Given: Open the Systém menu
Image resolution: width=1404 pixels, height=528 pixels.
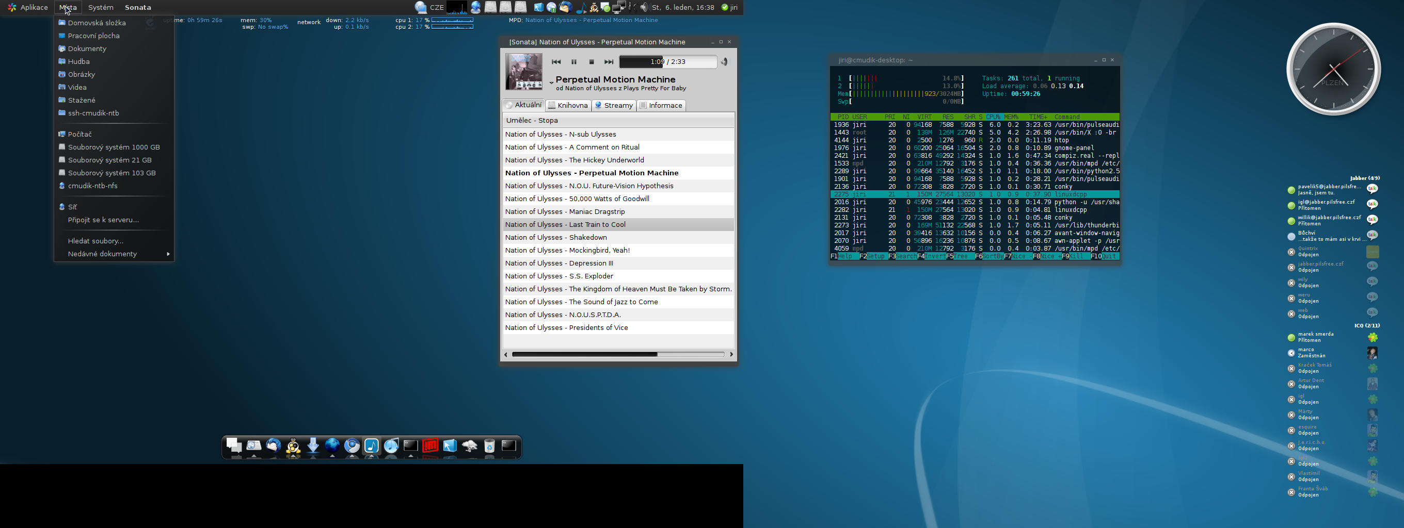Looking at the screenshot, I should (100, 7).
